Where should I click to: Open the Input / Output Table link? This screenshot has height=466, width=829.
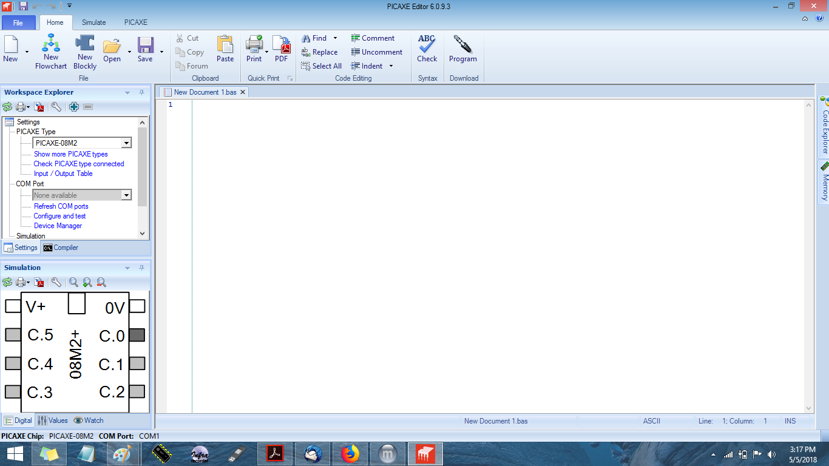63,174
